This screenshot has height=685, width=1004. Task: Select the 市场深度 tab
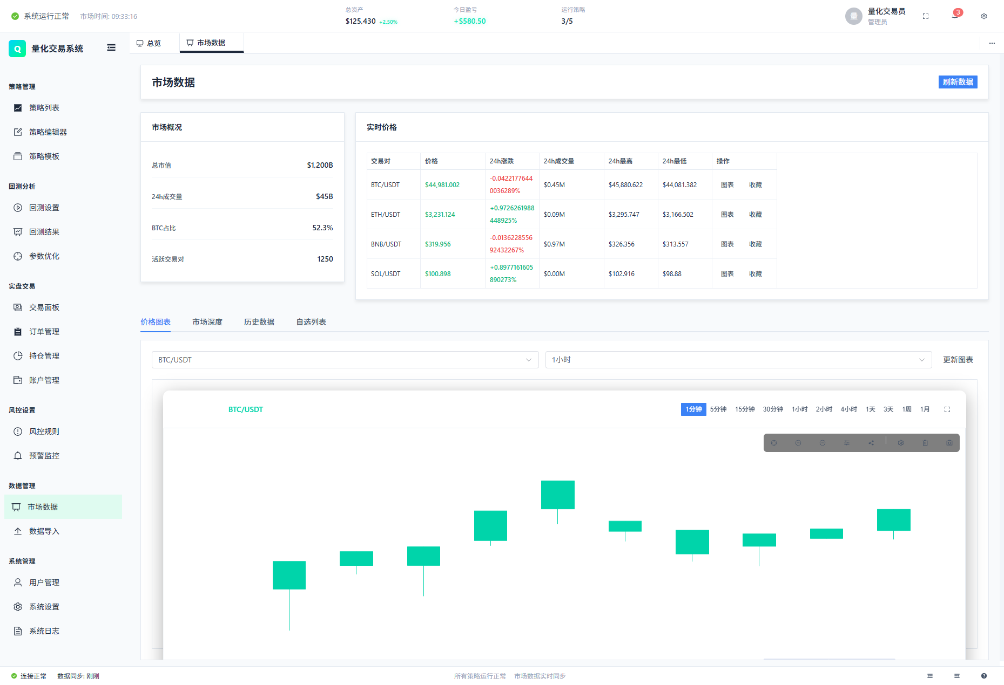click(x=207, y=322)
